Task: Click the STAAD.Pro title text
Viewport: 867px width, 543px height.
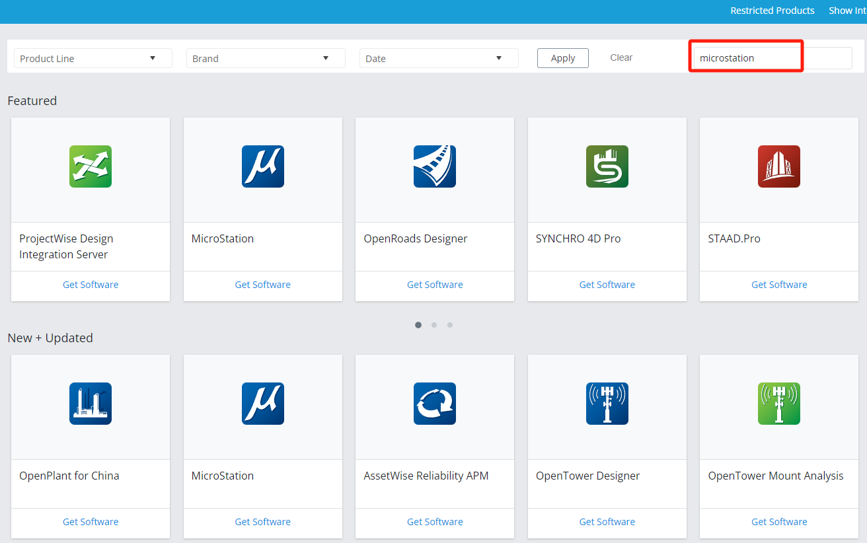Action: click(734, 238)
